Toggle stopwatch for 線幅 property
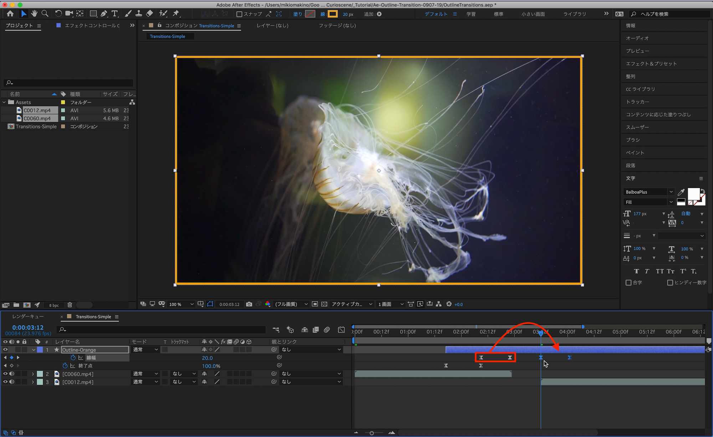The image size is (713, 437). point(73,358)
